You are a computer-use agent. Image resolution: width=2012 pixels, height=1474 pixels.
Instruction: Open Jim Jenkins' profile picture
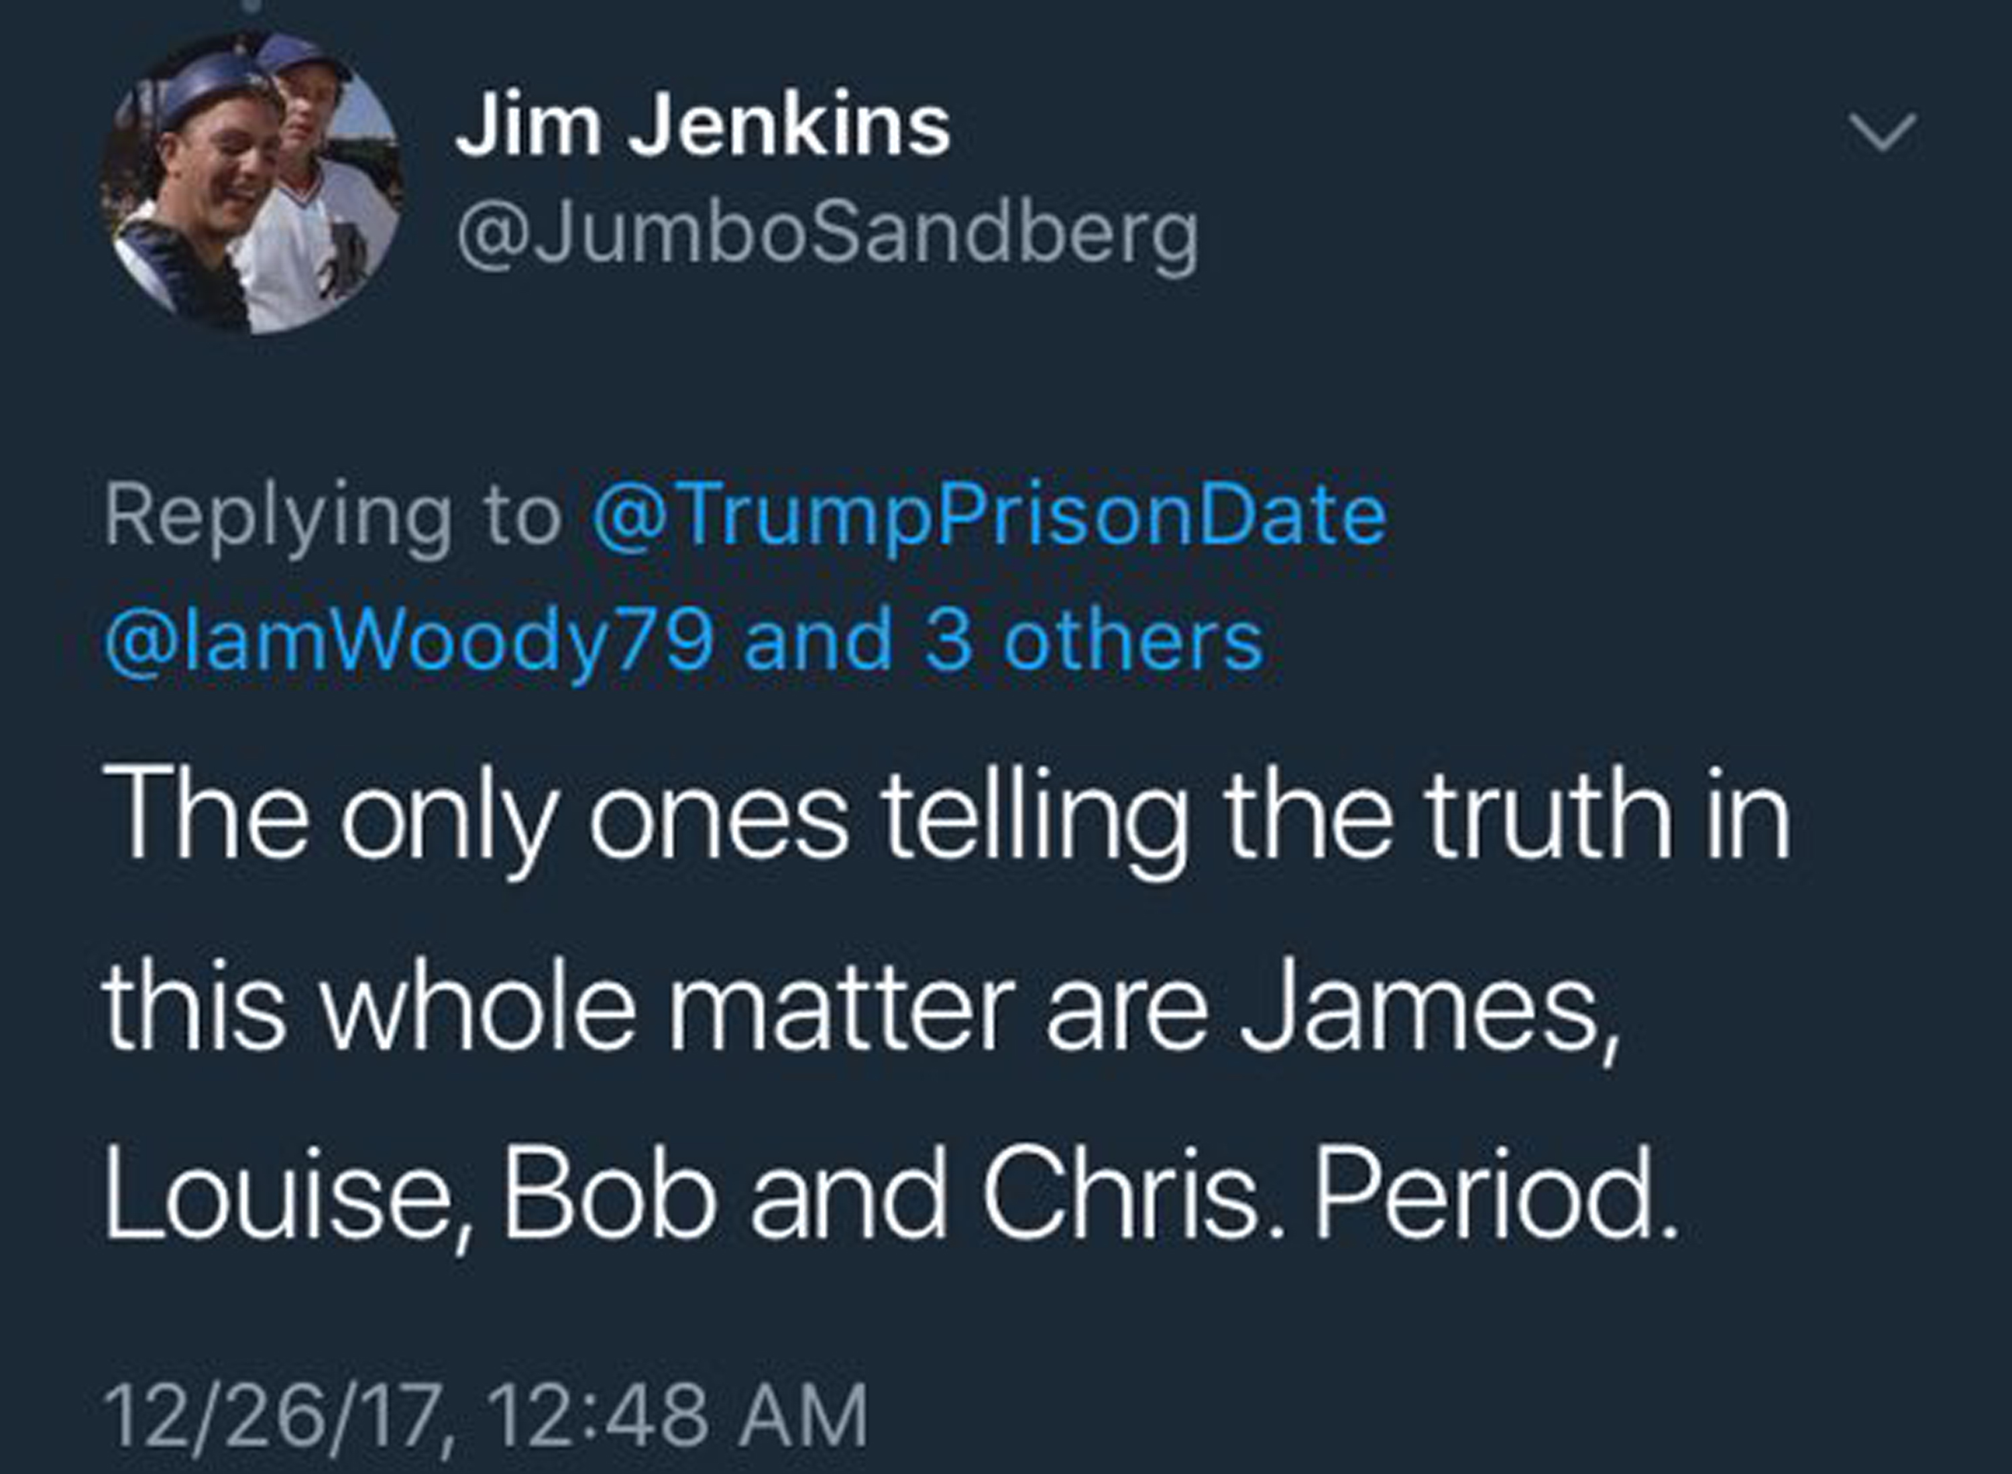click(253, 184)
